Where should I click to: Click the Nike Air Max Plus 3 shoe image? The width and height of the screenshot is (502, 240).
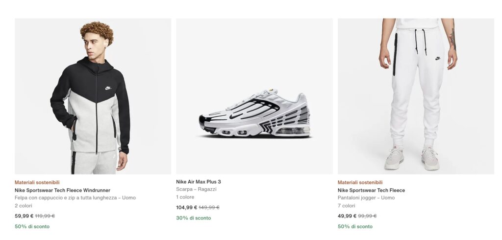pos(254,96)
